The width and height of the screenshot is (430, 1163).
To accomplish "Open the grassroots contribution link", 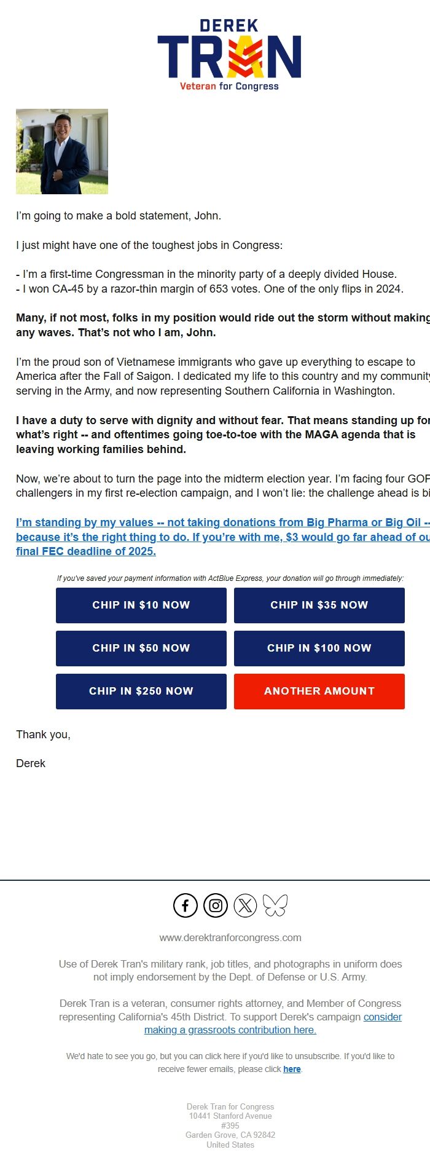I will 230,1030.
